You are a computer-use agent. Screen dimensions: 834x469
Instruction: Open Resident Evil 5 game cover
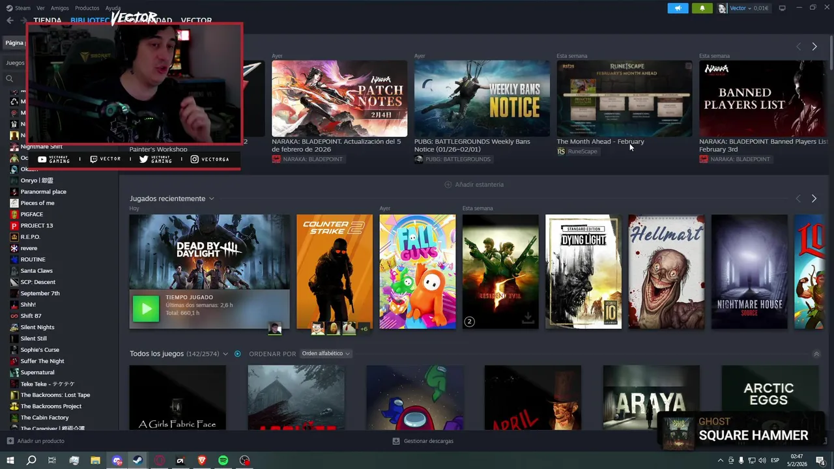(x=500, y=272)
